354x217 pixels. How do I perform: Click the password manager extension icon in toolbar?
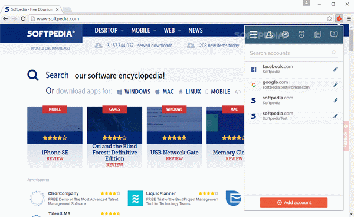tap(339, 18)
